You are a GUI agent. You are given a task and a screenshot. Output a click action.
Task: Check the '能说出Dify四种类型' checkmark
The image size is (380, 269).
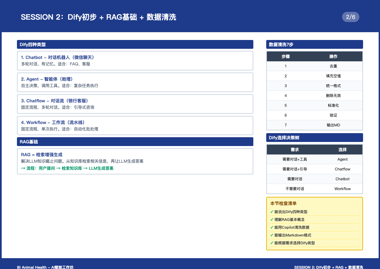point(272,212)
